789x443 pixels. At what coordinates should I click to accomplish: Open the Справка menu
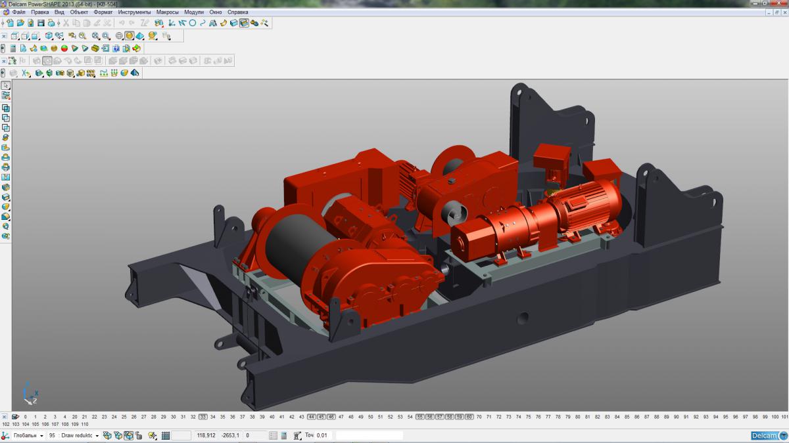[238, 12]
